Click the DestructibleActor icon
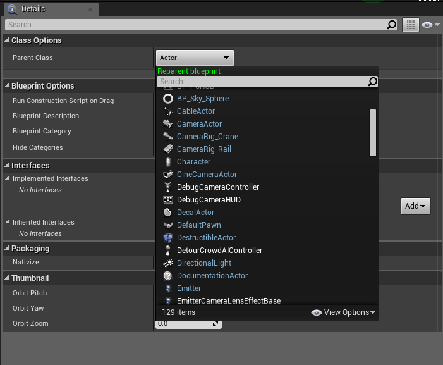Viewport: 443px width, 365px height. point(168,238)
